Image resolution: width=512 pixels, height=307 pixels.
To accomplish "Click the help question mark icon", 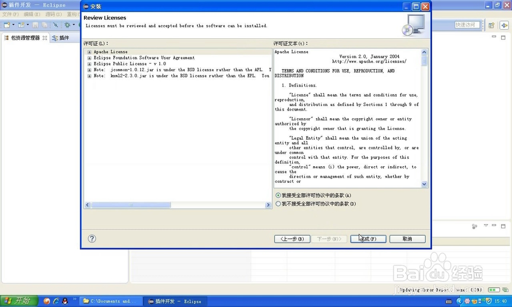I will click(92, 239).
